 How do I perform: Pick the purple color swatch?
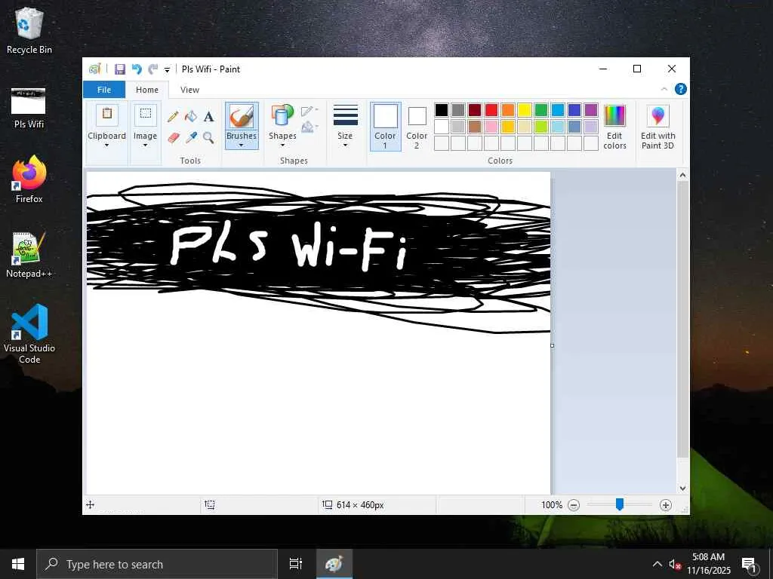[x=591, y=110]
